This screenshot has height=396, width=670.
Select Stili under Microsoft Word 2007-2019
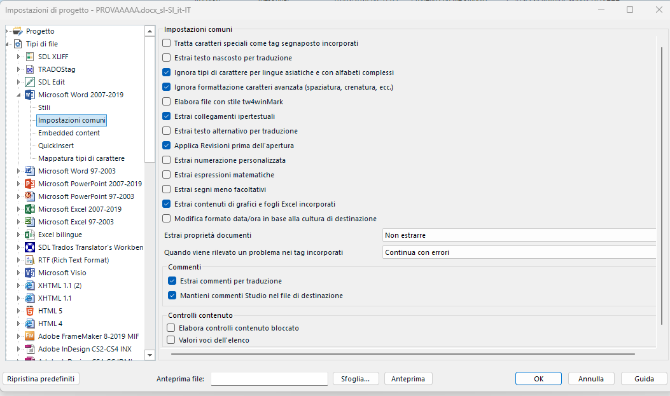pos(44,107)
